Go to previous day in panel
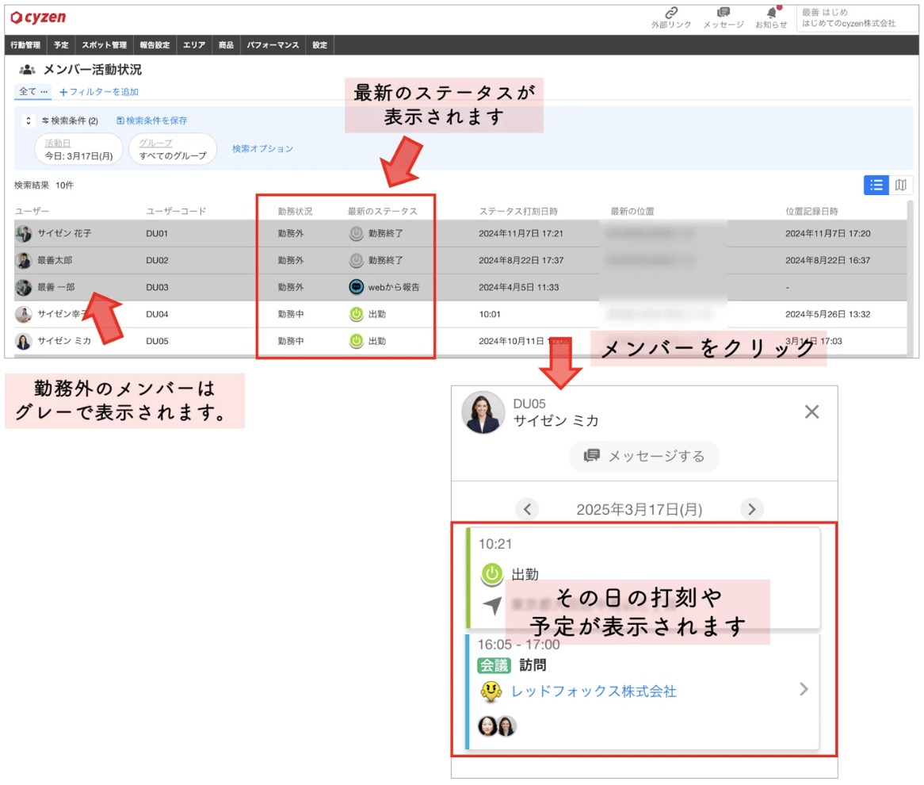 tap(528, 509)
